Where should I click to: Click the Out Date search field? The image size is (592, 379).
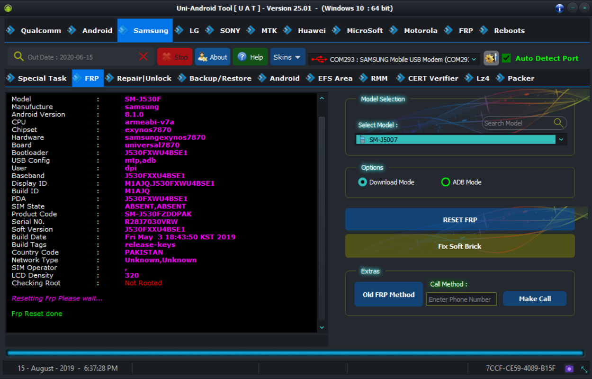81,57
